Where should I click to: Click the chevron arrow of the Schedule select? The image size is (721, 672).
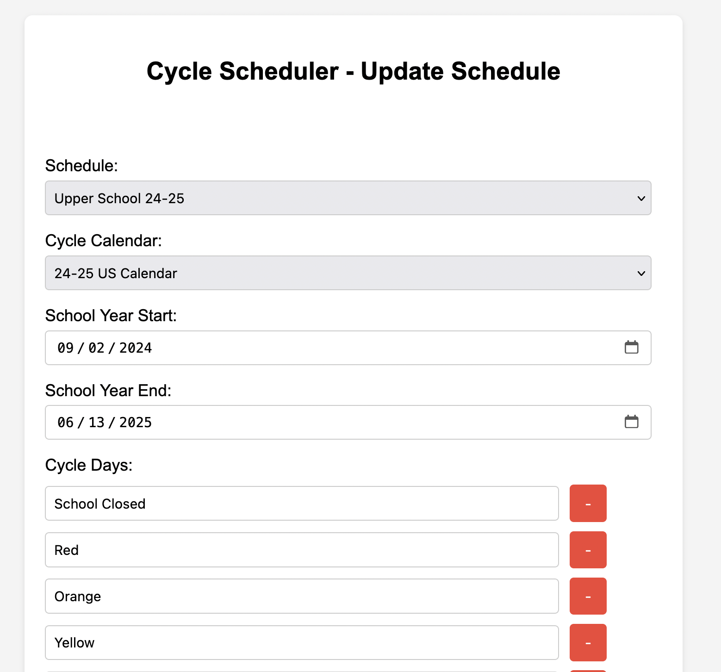point(641,199)
